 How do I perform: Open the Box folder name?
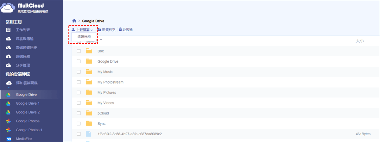click(x=101, y=51)
